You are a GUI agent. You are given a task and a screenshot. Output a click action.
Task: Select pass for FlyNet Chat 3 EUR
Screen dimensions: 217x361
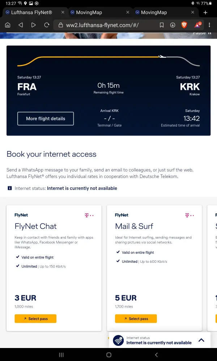click(35, 319)
